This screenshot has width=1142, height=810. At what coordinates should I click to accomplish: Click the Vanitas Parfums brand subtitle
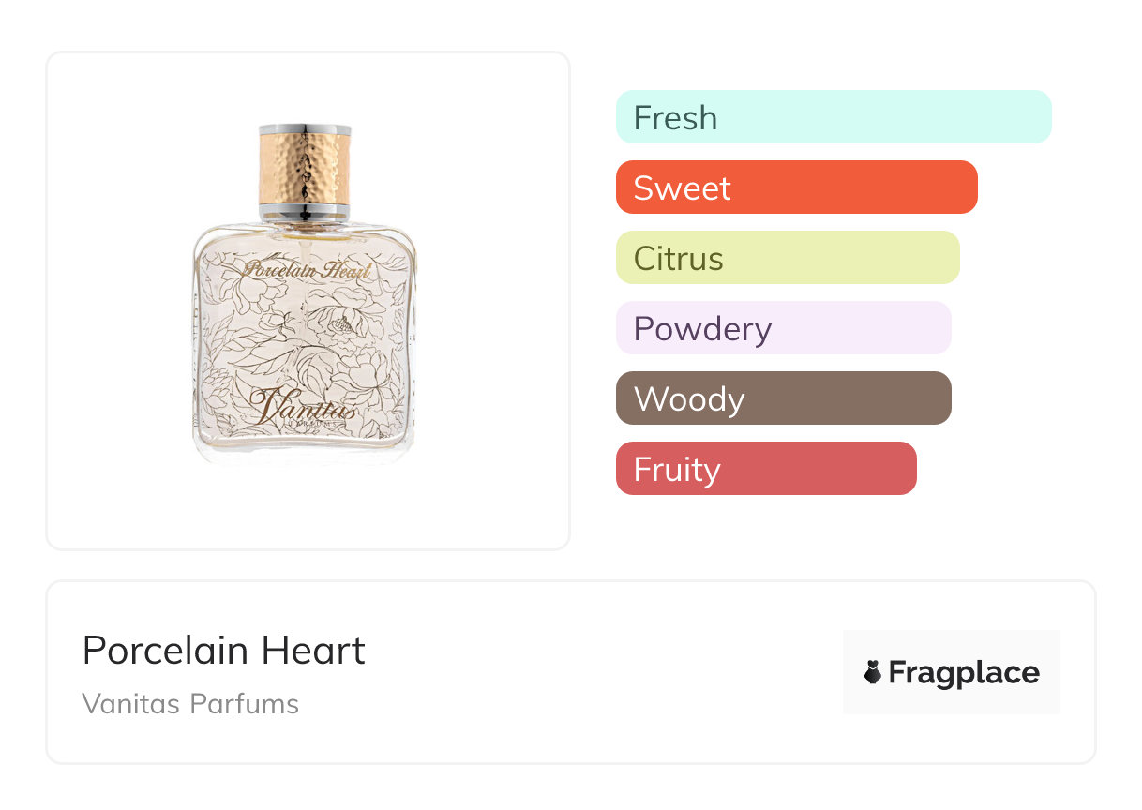click(x=190, y=704)
